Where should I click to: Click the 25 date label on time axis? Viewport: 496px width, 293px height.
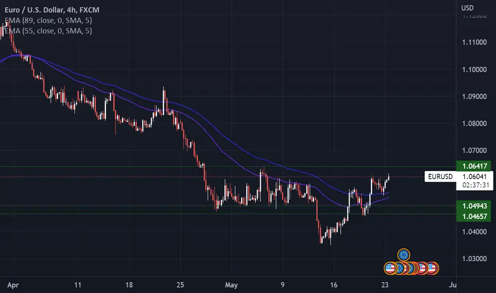(180, 285)
